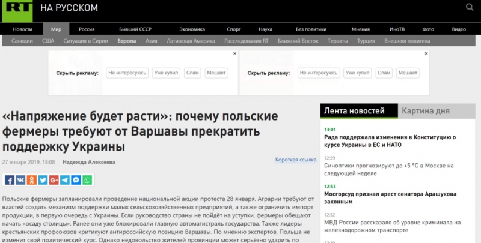Share article via Facebook Messenger
Screen dimensions: 481x243
coord(76,179)
